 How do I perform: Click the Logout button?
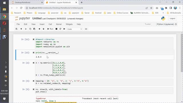(x=172, y=18)
